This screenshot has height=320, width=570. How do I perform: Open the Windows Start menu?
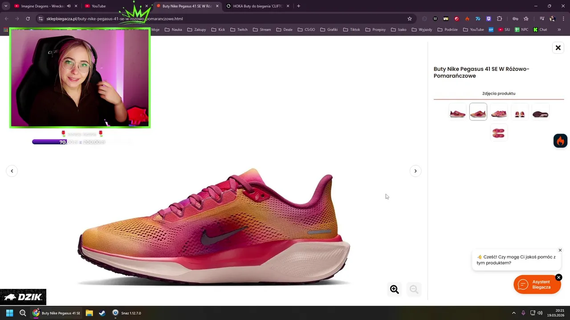pos(9,313)
